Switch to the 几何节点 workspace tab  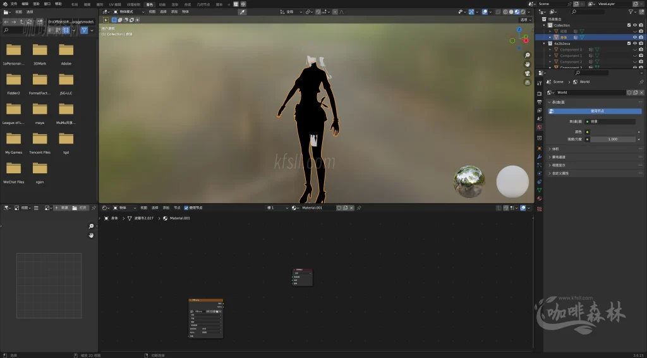coord(203,4)
